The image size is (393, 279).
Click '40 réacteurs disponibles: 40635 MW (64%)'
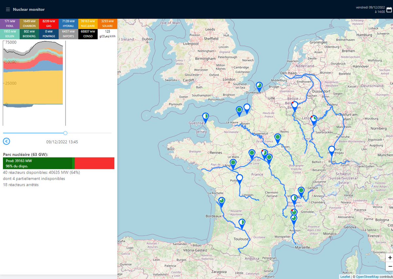coord(41,172)
